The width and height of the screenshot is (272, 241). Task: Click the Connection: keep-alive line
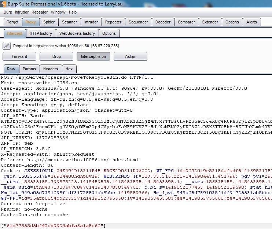(x=33, y=204)
